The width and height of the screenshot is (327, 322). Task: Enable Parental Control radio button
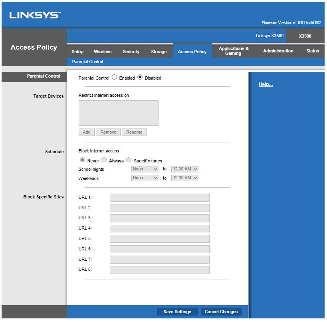(x=114, y=77)
